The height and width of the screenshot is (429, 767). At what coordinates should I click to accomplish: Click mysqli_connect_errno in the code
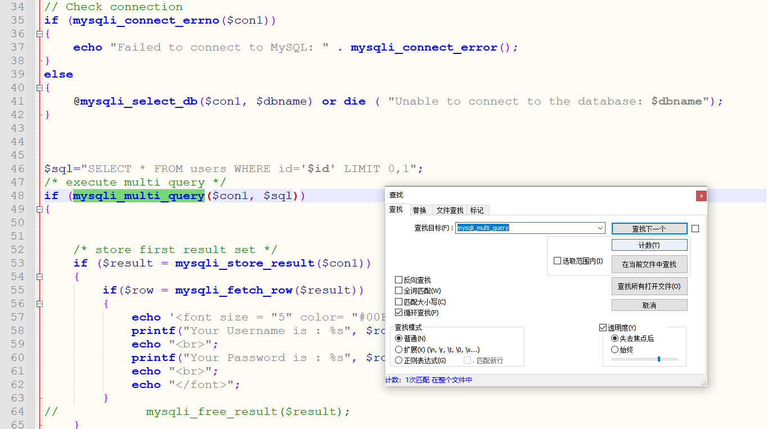click(x=146, y=20)
